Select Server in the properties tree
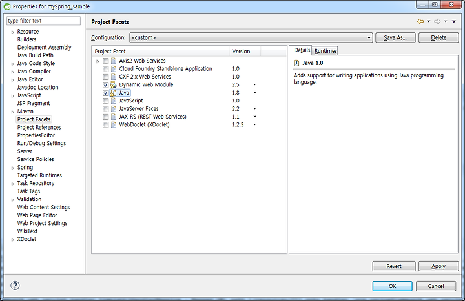Screen dimensions: 465x301 pyautogui.click(x=25, y=151)
